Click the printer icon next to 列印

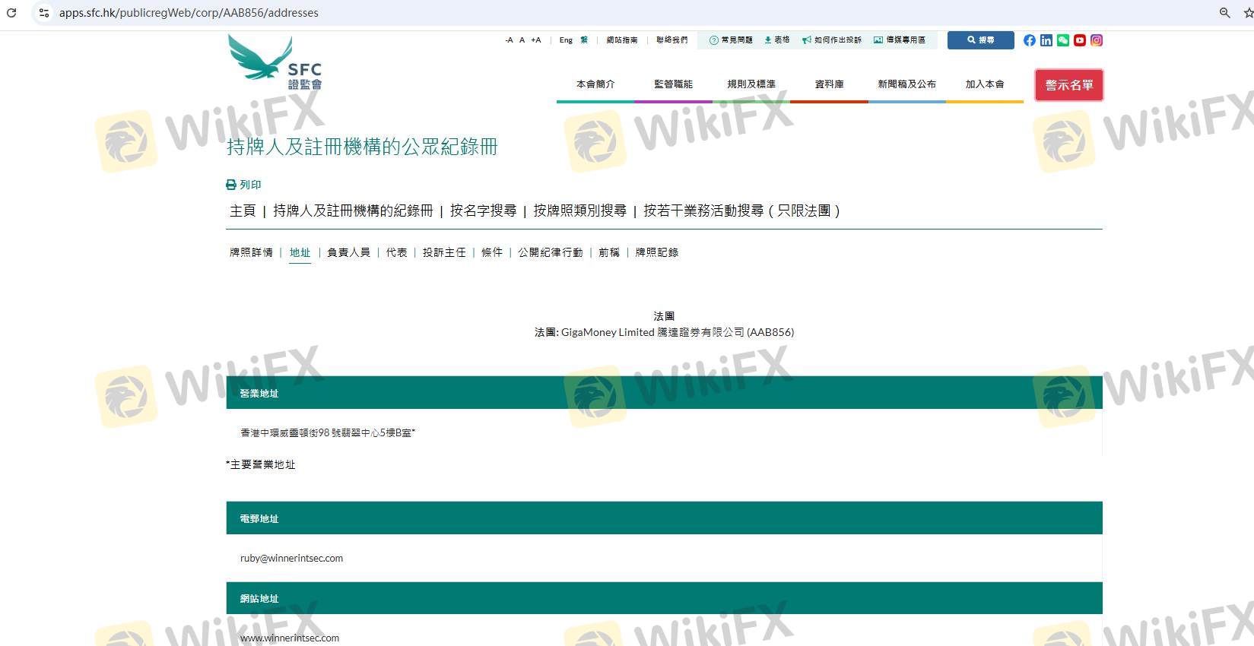point(231,185)
